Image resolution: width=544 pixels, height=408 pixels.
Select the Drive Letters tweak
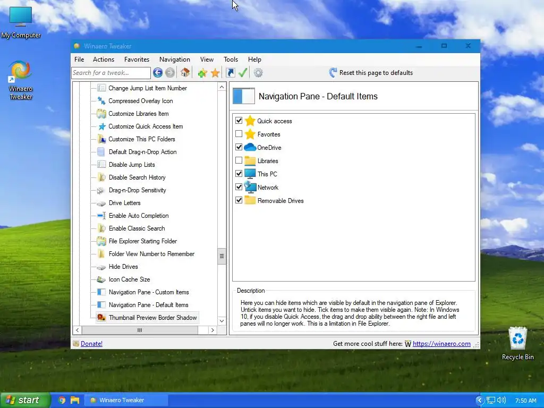pyautogui.click(x=124, y=203)
